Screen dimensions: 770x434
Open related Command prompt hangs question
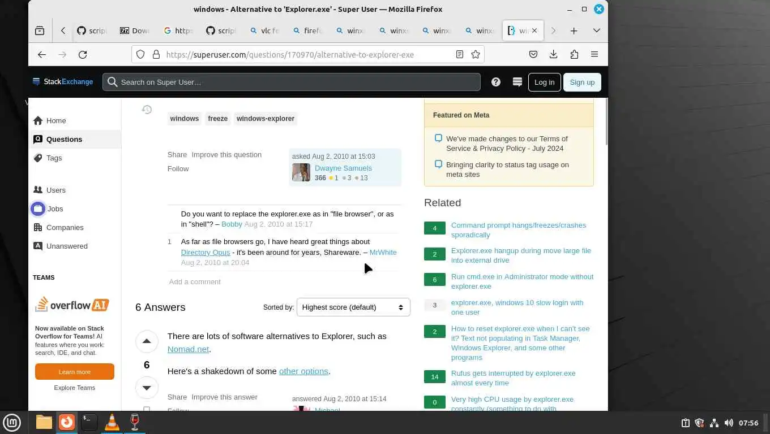(x=519, y=229)
